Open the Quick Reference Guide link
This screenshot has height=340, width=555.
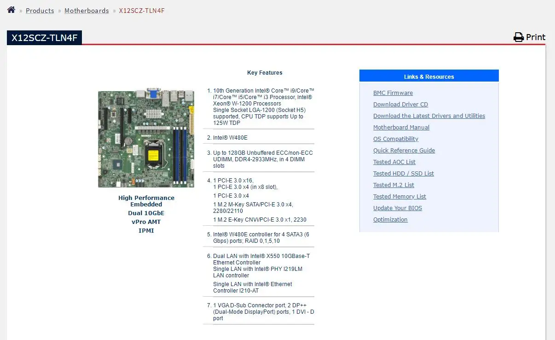pos(404,151)
